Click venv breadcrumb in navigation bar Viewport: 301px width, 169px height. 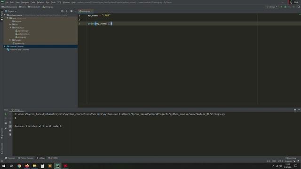(x=23, y=7)
